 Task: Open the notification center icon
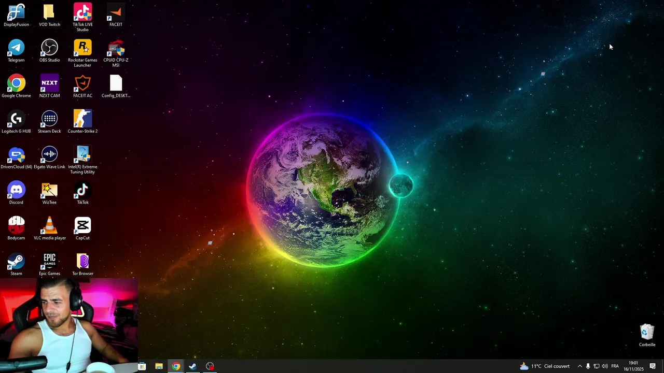653,366
